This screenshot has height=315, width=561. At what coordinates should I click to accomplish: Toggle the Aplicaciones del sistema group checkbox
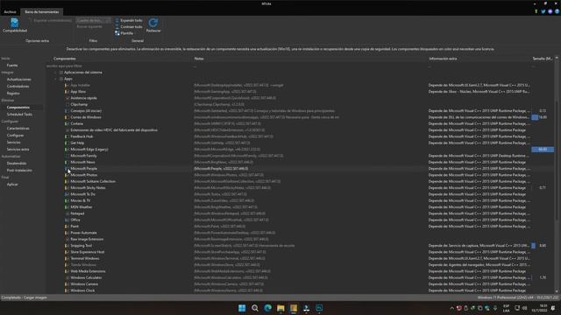(61, 73)
